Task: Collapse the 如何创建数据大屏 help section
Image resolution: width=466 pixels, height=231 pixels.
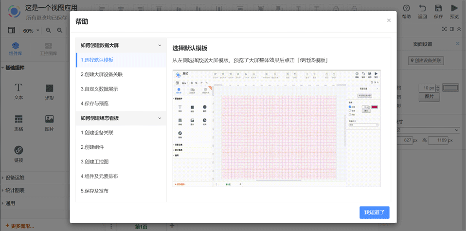Action: click(160, 45)
